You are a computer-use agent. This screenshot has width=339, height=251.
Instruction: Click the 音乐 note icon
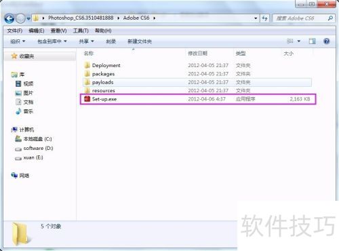pos(18,111)
